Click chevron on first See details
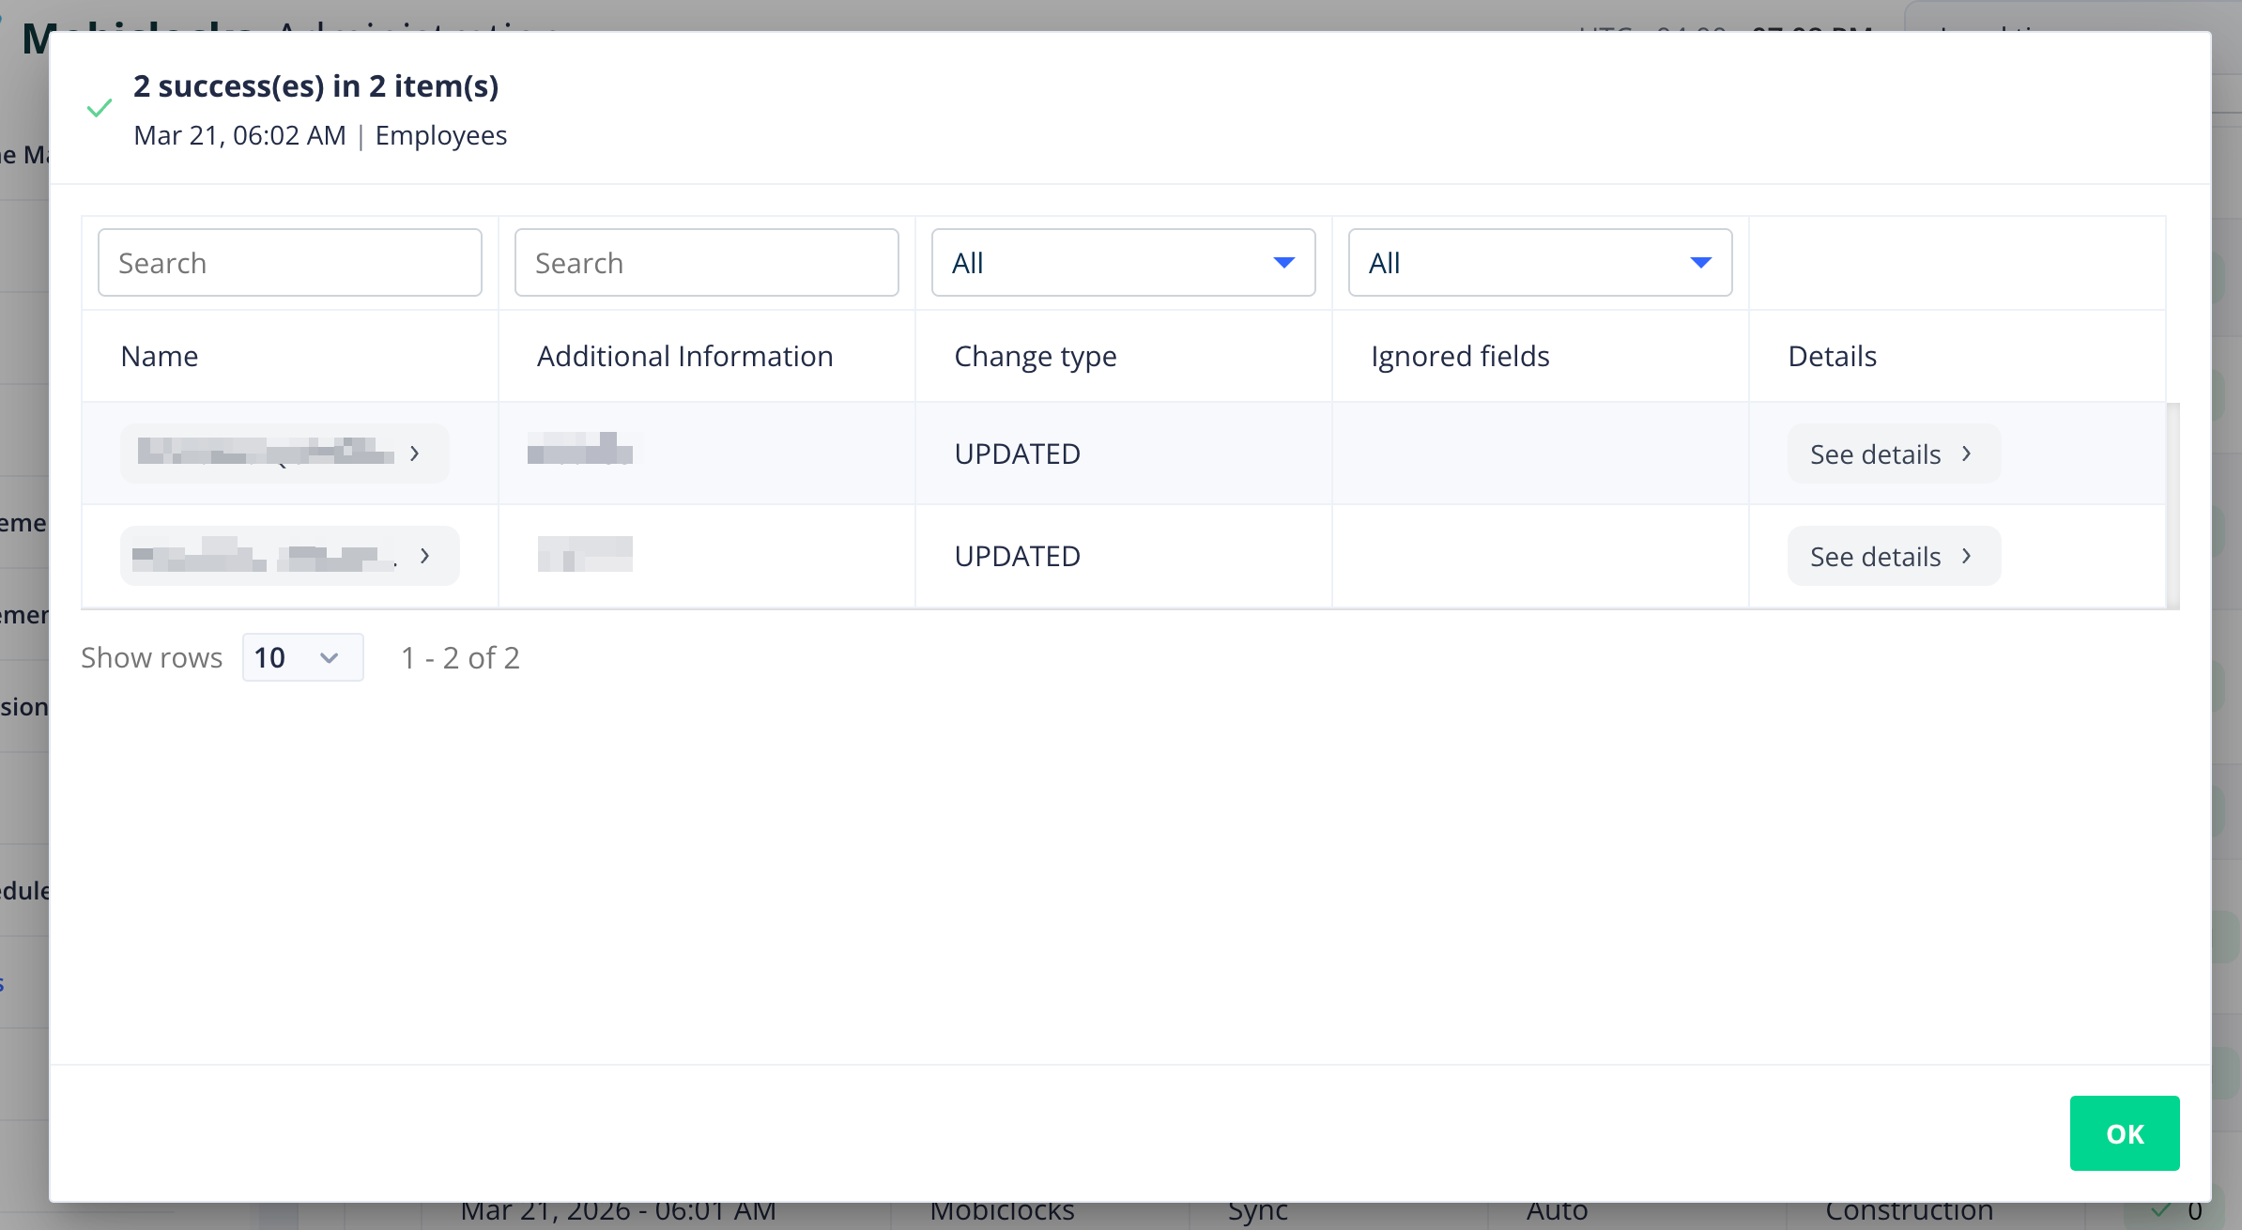Viewport: 2242px width, 1230px height. tap(1967, 454)
